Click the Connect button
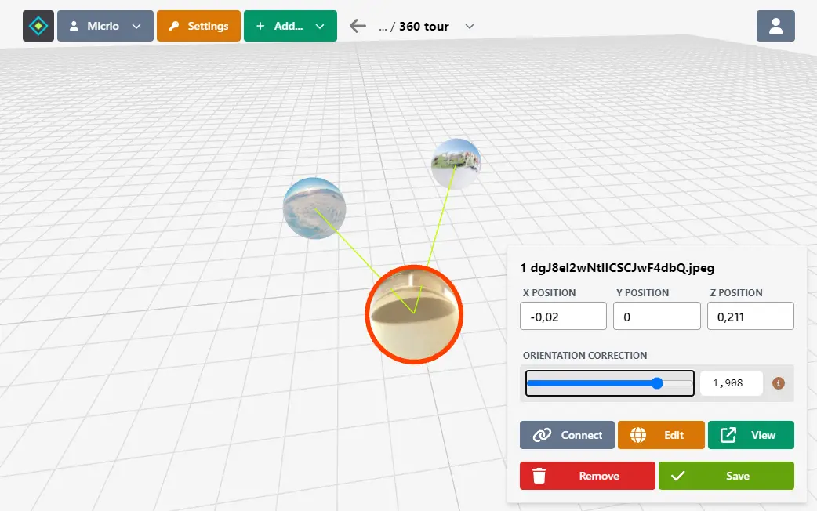Viewport: 817px width, 511px height. click(567, 435)
